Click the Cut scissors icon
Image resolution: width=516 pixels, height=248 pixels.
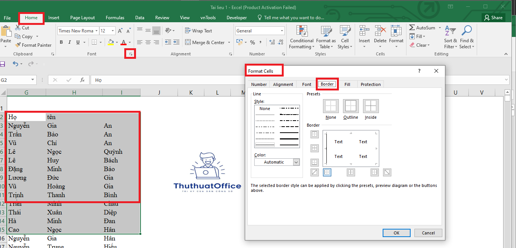(x=18, y=28)
